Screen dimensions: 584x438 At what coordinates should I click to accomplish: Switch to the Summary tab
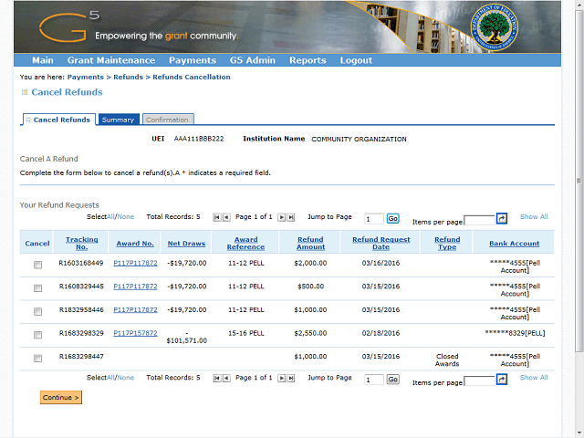[118, 120]
